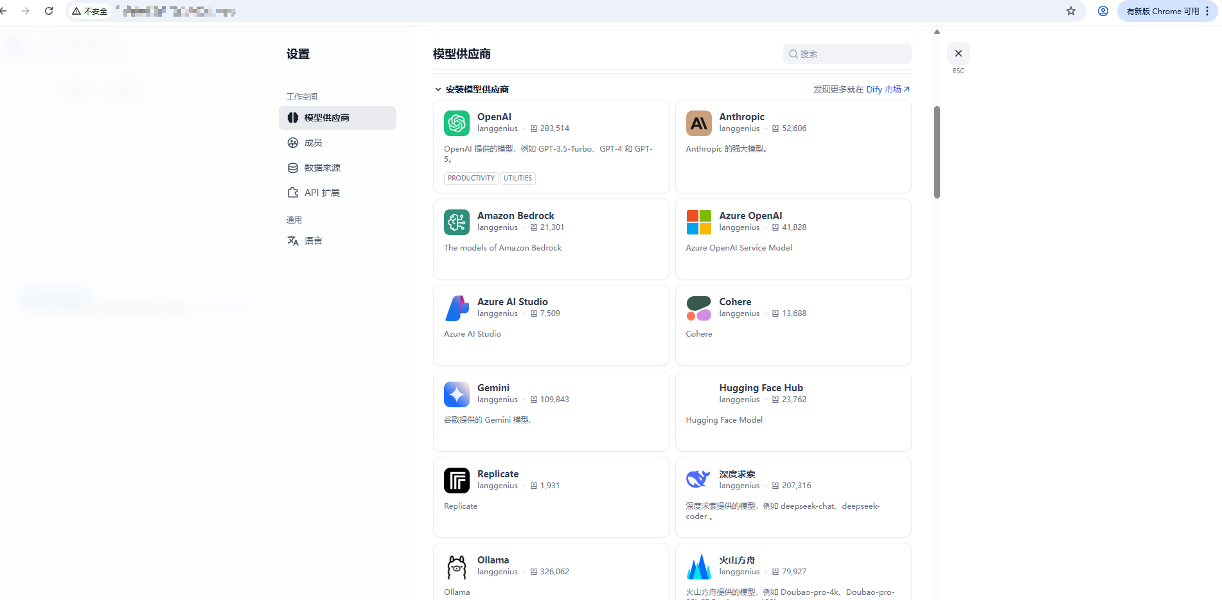Open the 语言 settings tab

[337, 241]
